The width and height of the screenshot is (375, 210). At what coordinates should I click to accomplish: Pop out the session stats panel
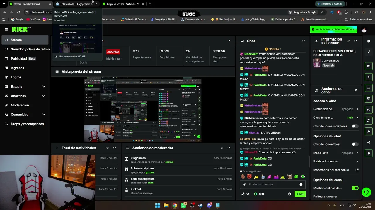229,41
